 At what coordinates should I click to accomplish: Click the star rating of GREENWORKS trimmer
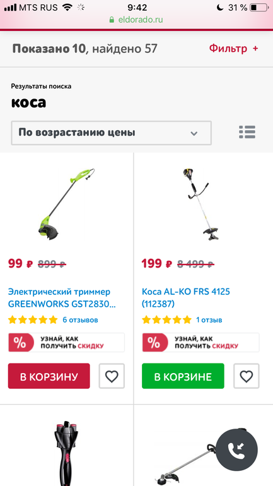[x=33, y=319]
